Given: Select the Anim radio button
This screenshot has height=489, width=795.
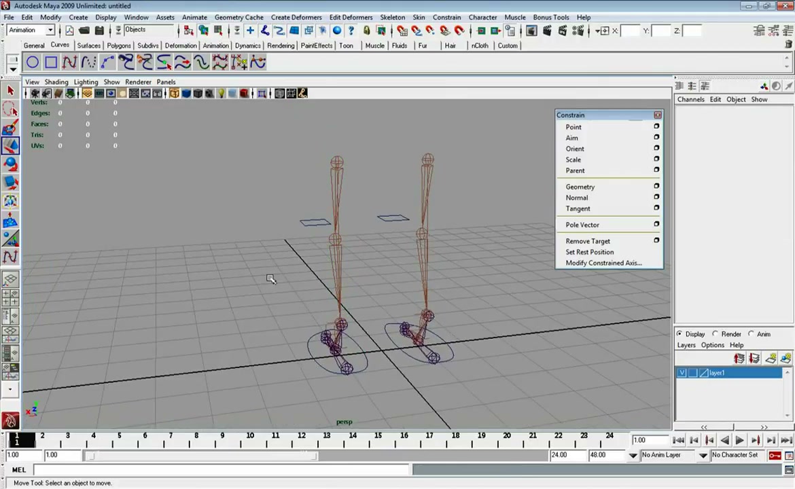Looking at the screenshot, I should coord(751,333).
